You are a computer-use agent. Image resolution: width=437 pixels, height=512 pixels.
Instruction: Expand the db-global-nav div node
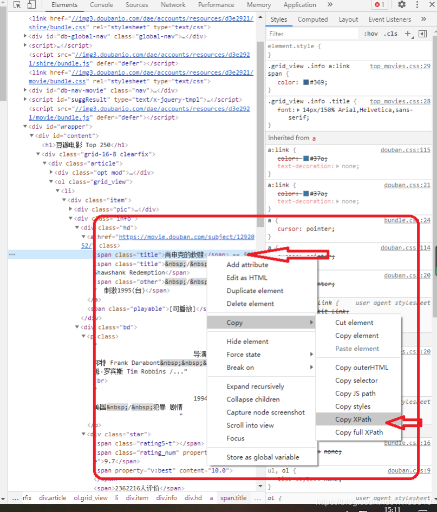click(25, 36)
